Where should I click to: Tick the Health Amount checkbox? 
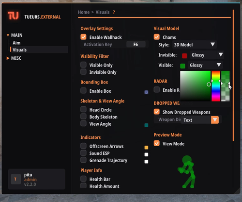tap(83, 185)
